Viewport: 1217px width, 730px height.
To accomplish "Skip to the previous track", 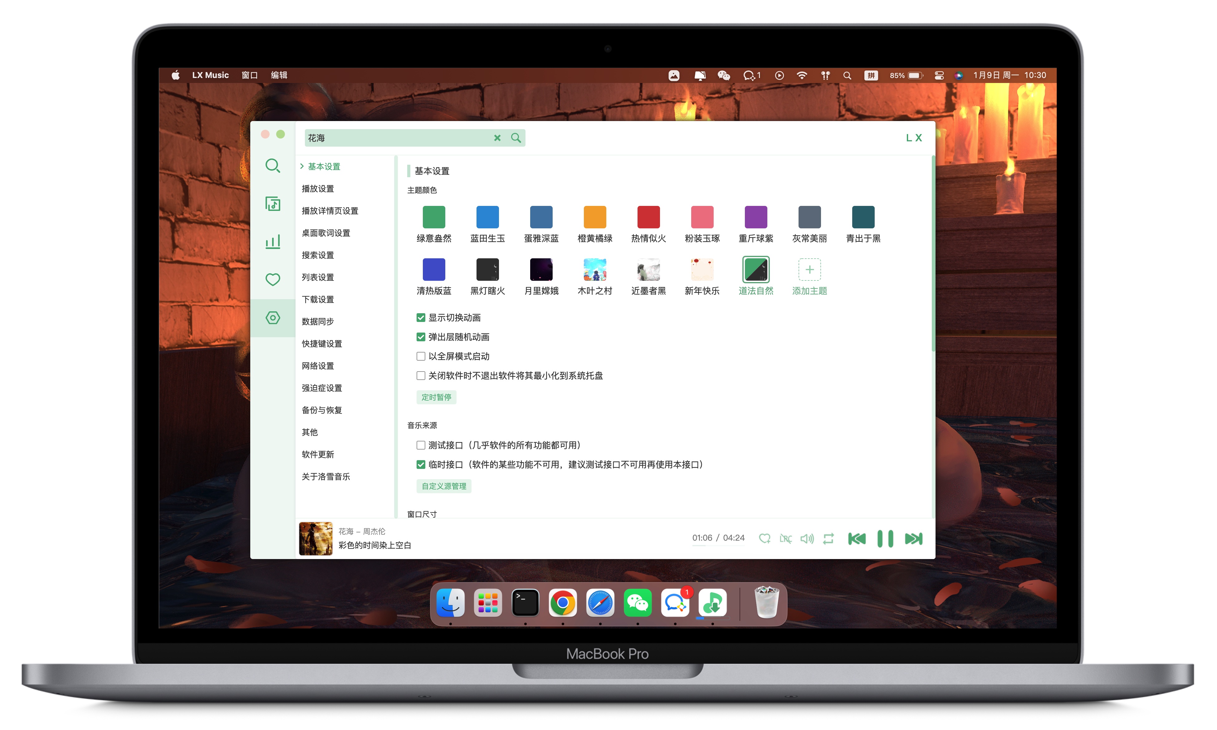I will (x=857, y=539).
